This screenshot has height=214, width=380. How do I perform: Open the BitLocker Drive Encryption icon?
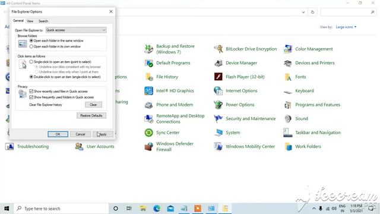(218, 49)
